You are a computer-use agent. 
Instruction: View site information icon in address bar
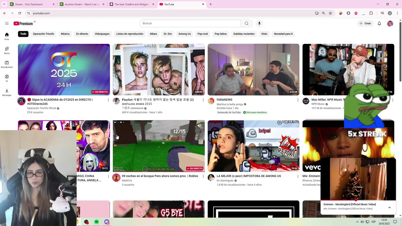[x=29, y=13]
